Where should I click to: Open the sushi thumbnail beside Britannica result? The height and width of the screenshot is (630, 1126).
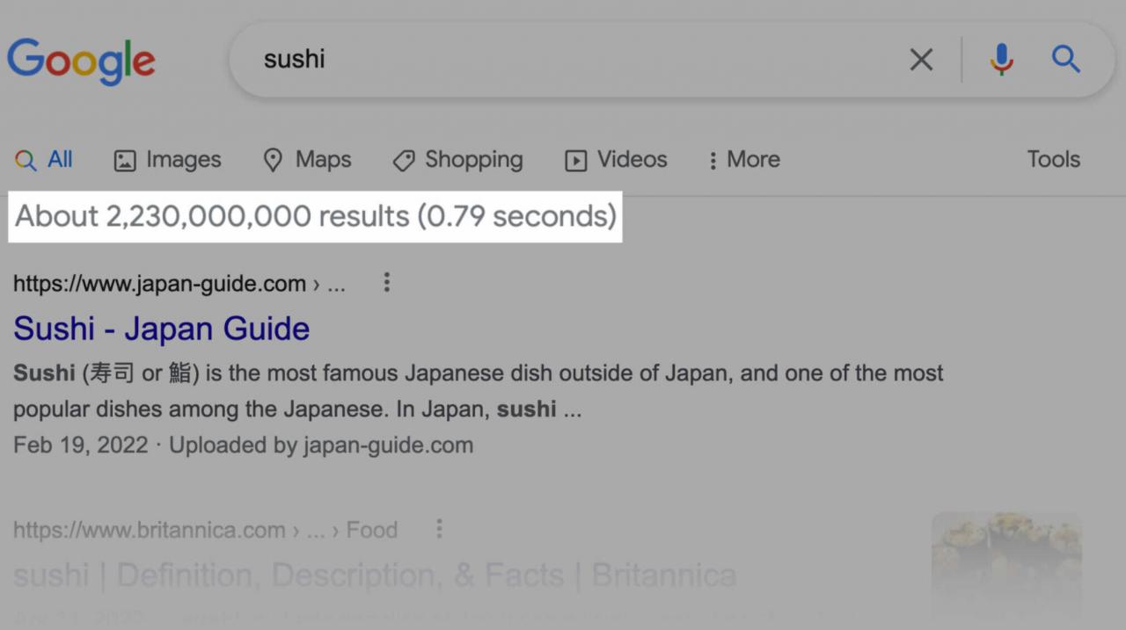(x=1006, y=565)
